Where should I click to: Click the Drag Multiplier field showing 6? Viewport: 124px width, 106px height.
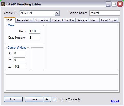pyautogui.click(x=35, y=38)
